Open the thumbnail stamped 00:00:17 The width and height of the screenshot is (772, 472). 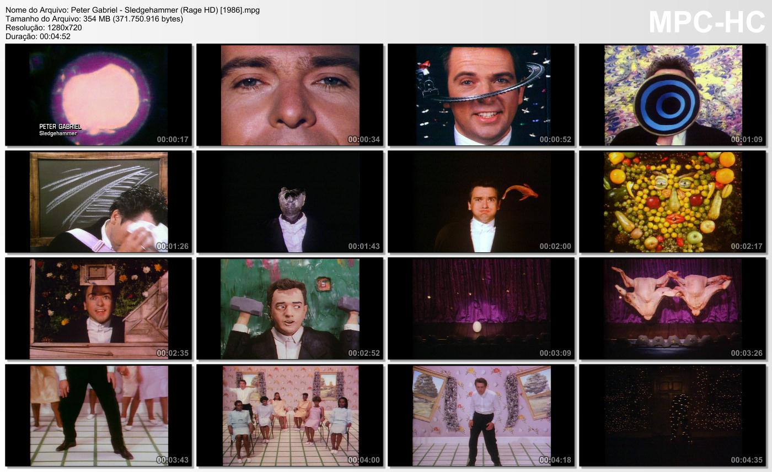[98, 95]
